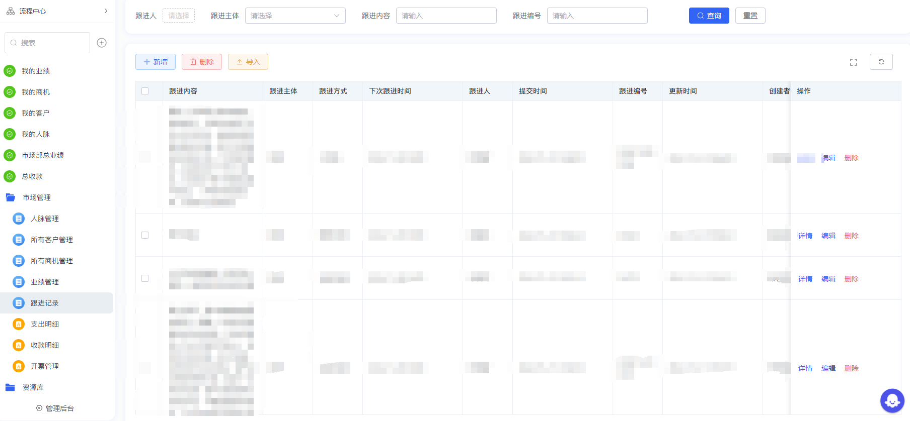Toggle the fullscreen icon above the table
The height and width of the screenshot is (421, 910).
coord(854,62)
